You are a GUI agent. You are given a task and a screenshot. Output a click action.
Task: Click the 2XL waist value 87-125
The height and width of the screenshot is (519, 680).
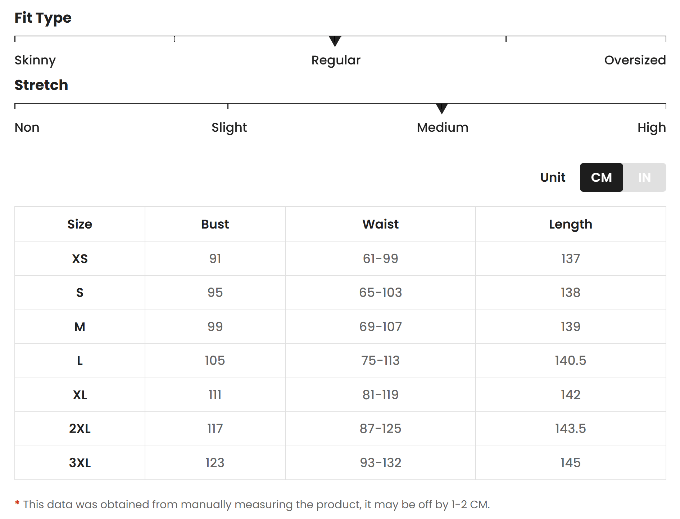point(380,429)
